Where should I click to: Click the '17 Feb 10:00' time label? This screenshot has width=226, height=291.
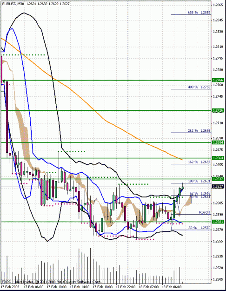[57, 287]
